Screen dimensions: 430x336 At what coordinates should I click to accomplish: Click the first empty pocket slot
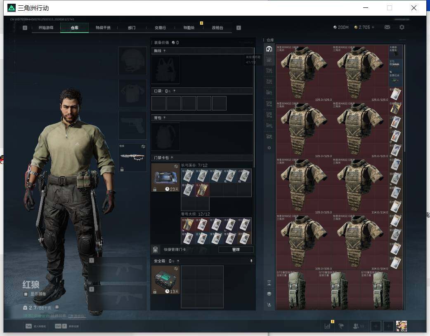tap(158, 103)
